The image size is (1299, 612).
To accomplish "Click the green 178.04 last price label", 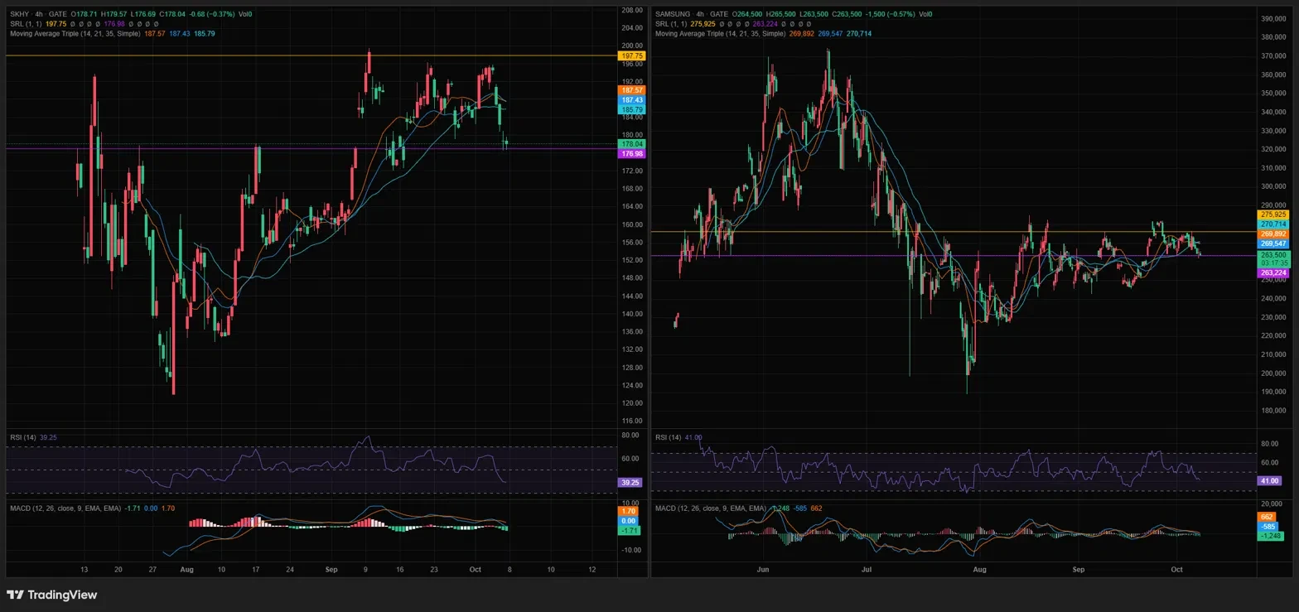I will pos(632,144).
